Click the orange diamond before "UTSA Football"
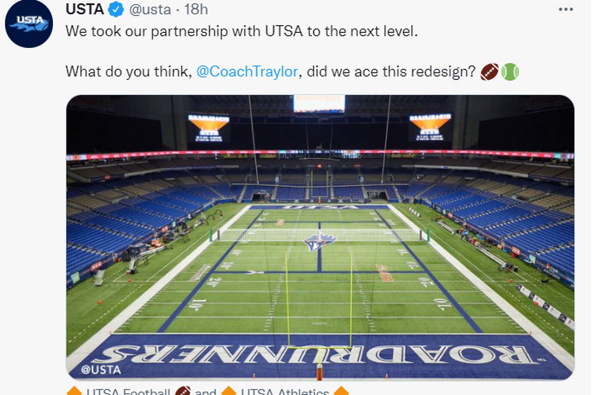Image resolution: width=592 pixels, height=395 pixels. click(x=74, y=391)
